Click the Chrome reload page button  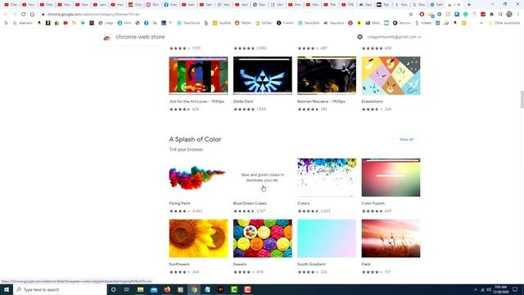coord(23,15)
